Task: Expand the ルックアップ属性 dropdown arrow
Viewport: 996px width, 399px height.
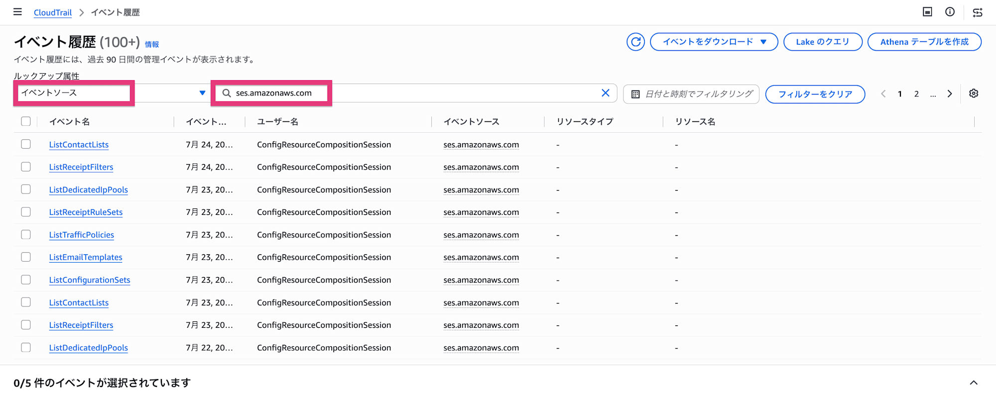Action: click(202, 93)
